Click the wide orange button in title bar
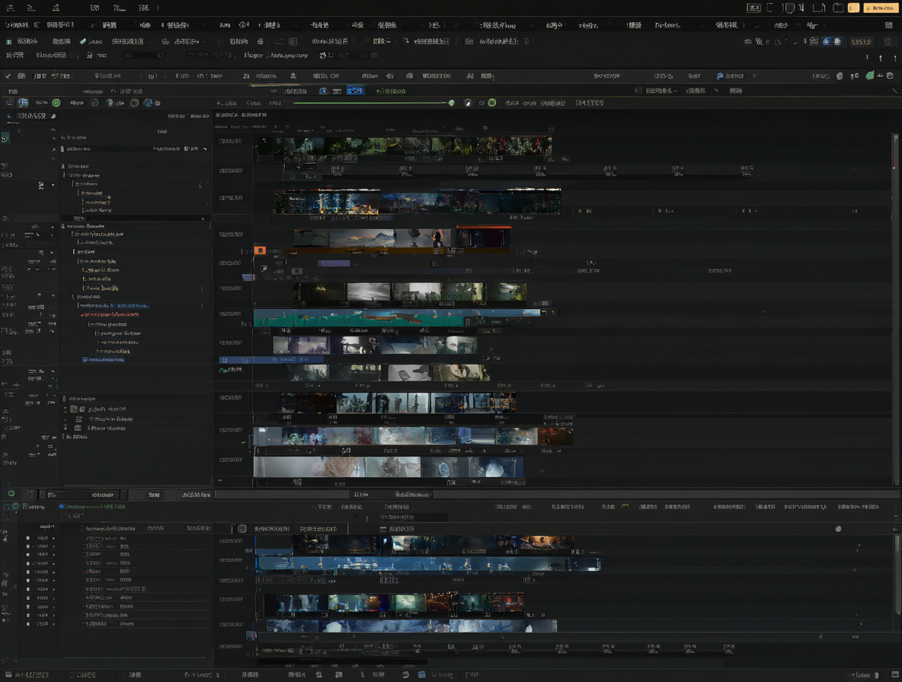This screenshot has width=902, height=682. pos(880,8)
